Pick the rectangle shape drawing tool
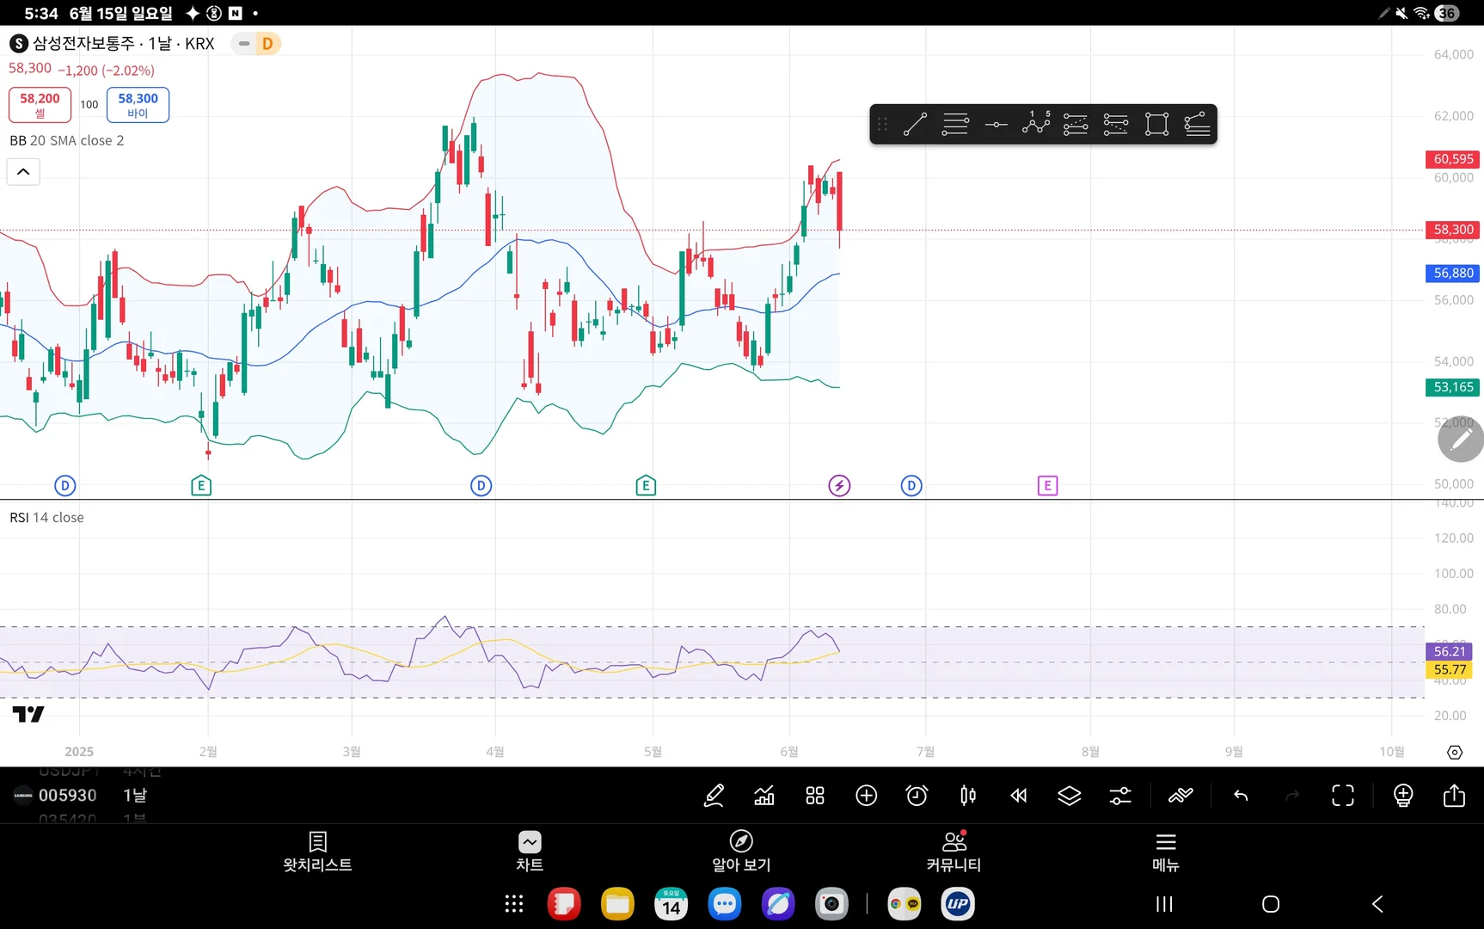 click(x=1156, y=125)
